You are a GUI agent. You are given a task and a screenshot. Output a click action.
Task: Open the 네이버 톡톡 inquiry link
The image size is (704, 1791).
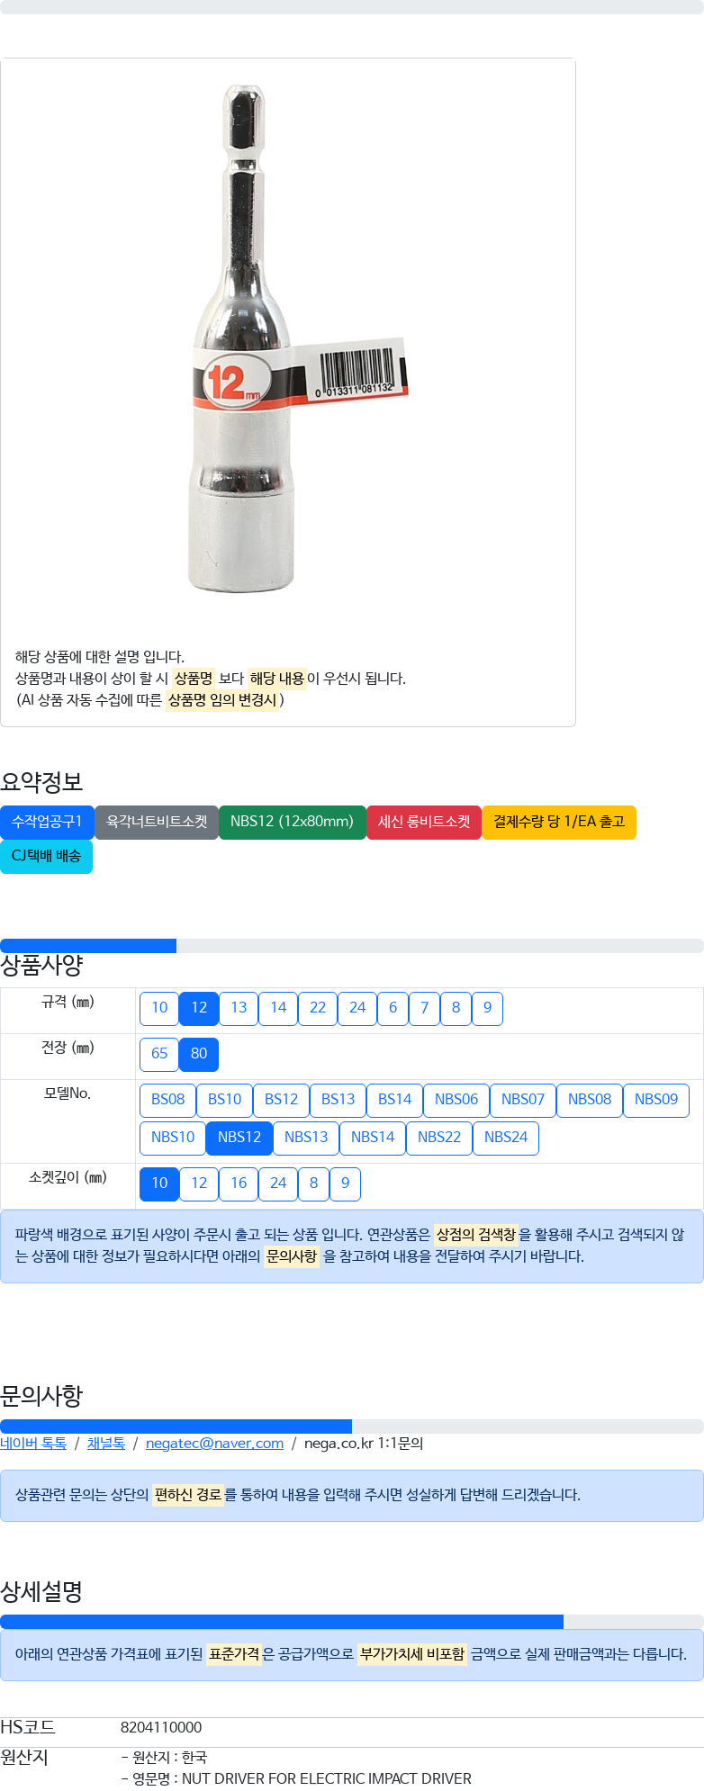pos(33,1444)
